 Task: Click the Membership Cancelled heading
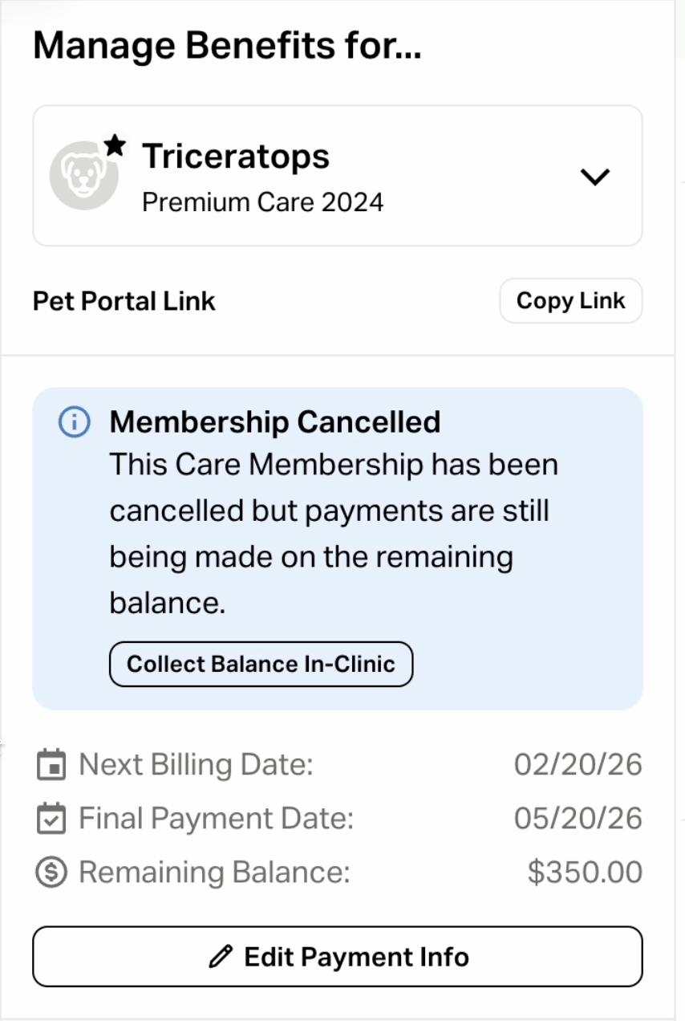(x=274, y=421)
